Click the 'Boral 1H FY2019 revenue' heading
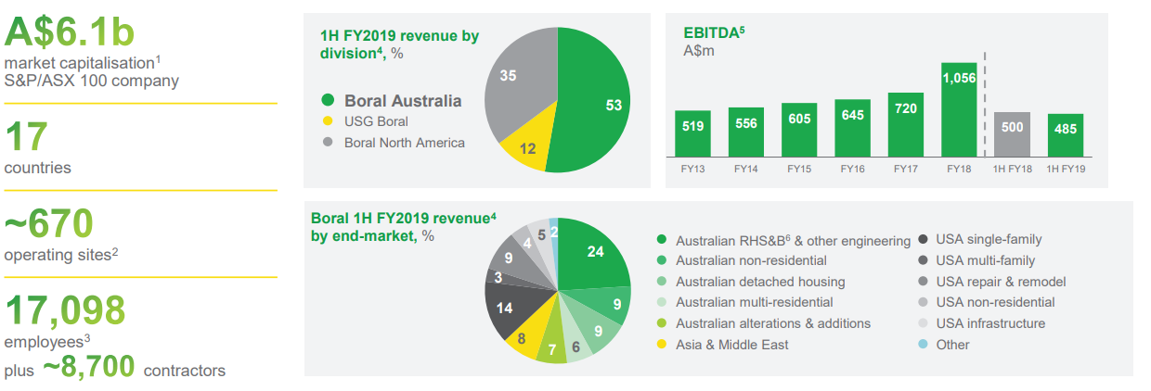Viewport: 1151px width, 391px height. [x=404, y=220]
